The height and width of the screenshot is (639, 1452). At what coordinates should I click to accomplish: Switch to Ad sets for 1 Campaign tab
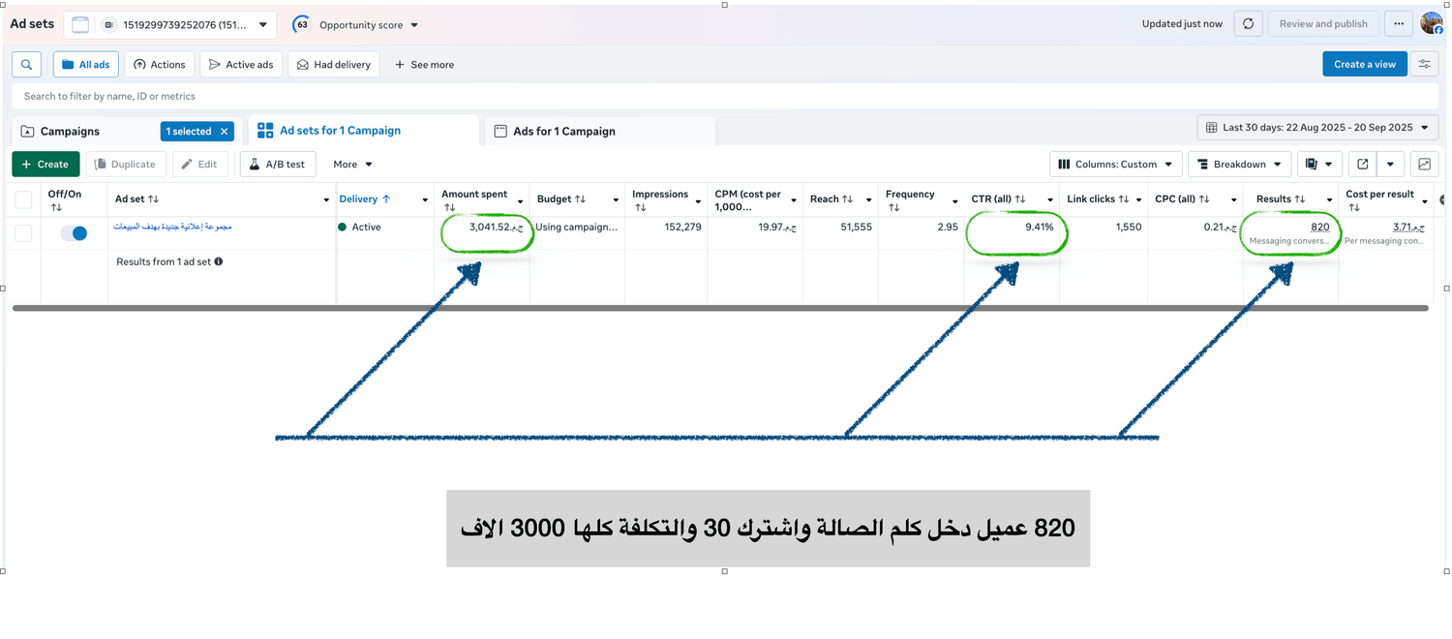coord(364,131)
